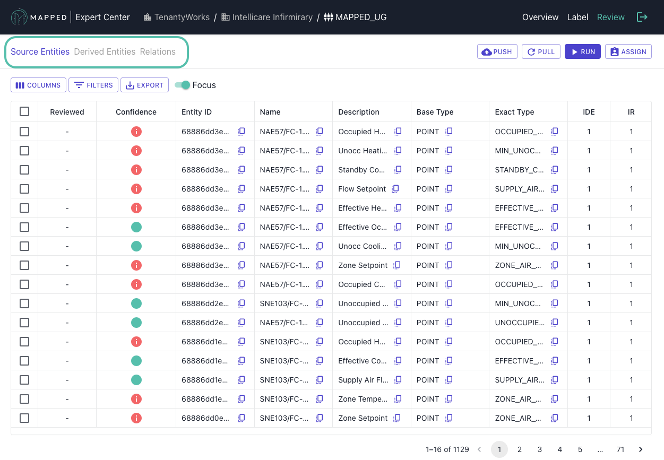Click the PUSH button
This screenshot has height=460, width=664.
click(497, 51)
